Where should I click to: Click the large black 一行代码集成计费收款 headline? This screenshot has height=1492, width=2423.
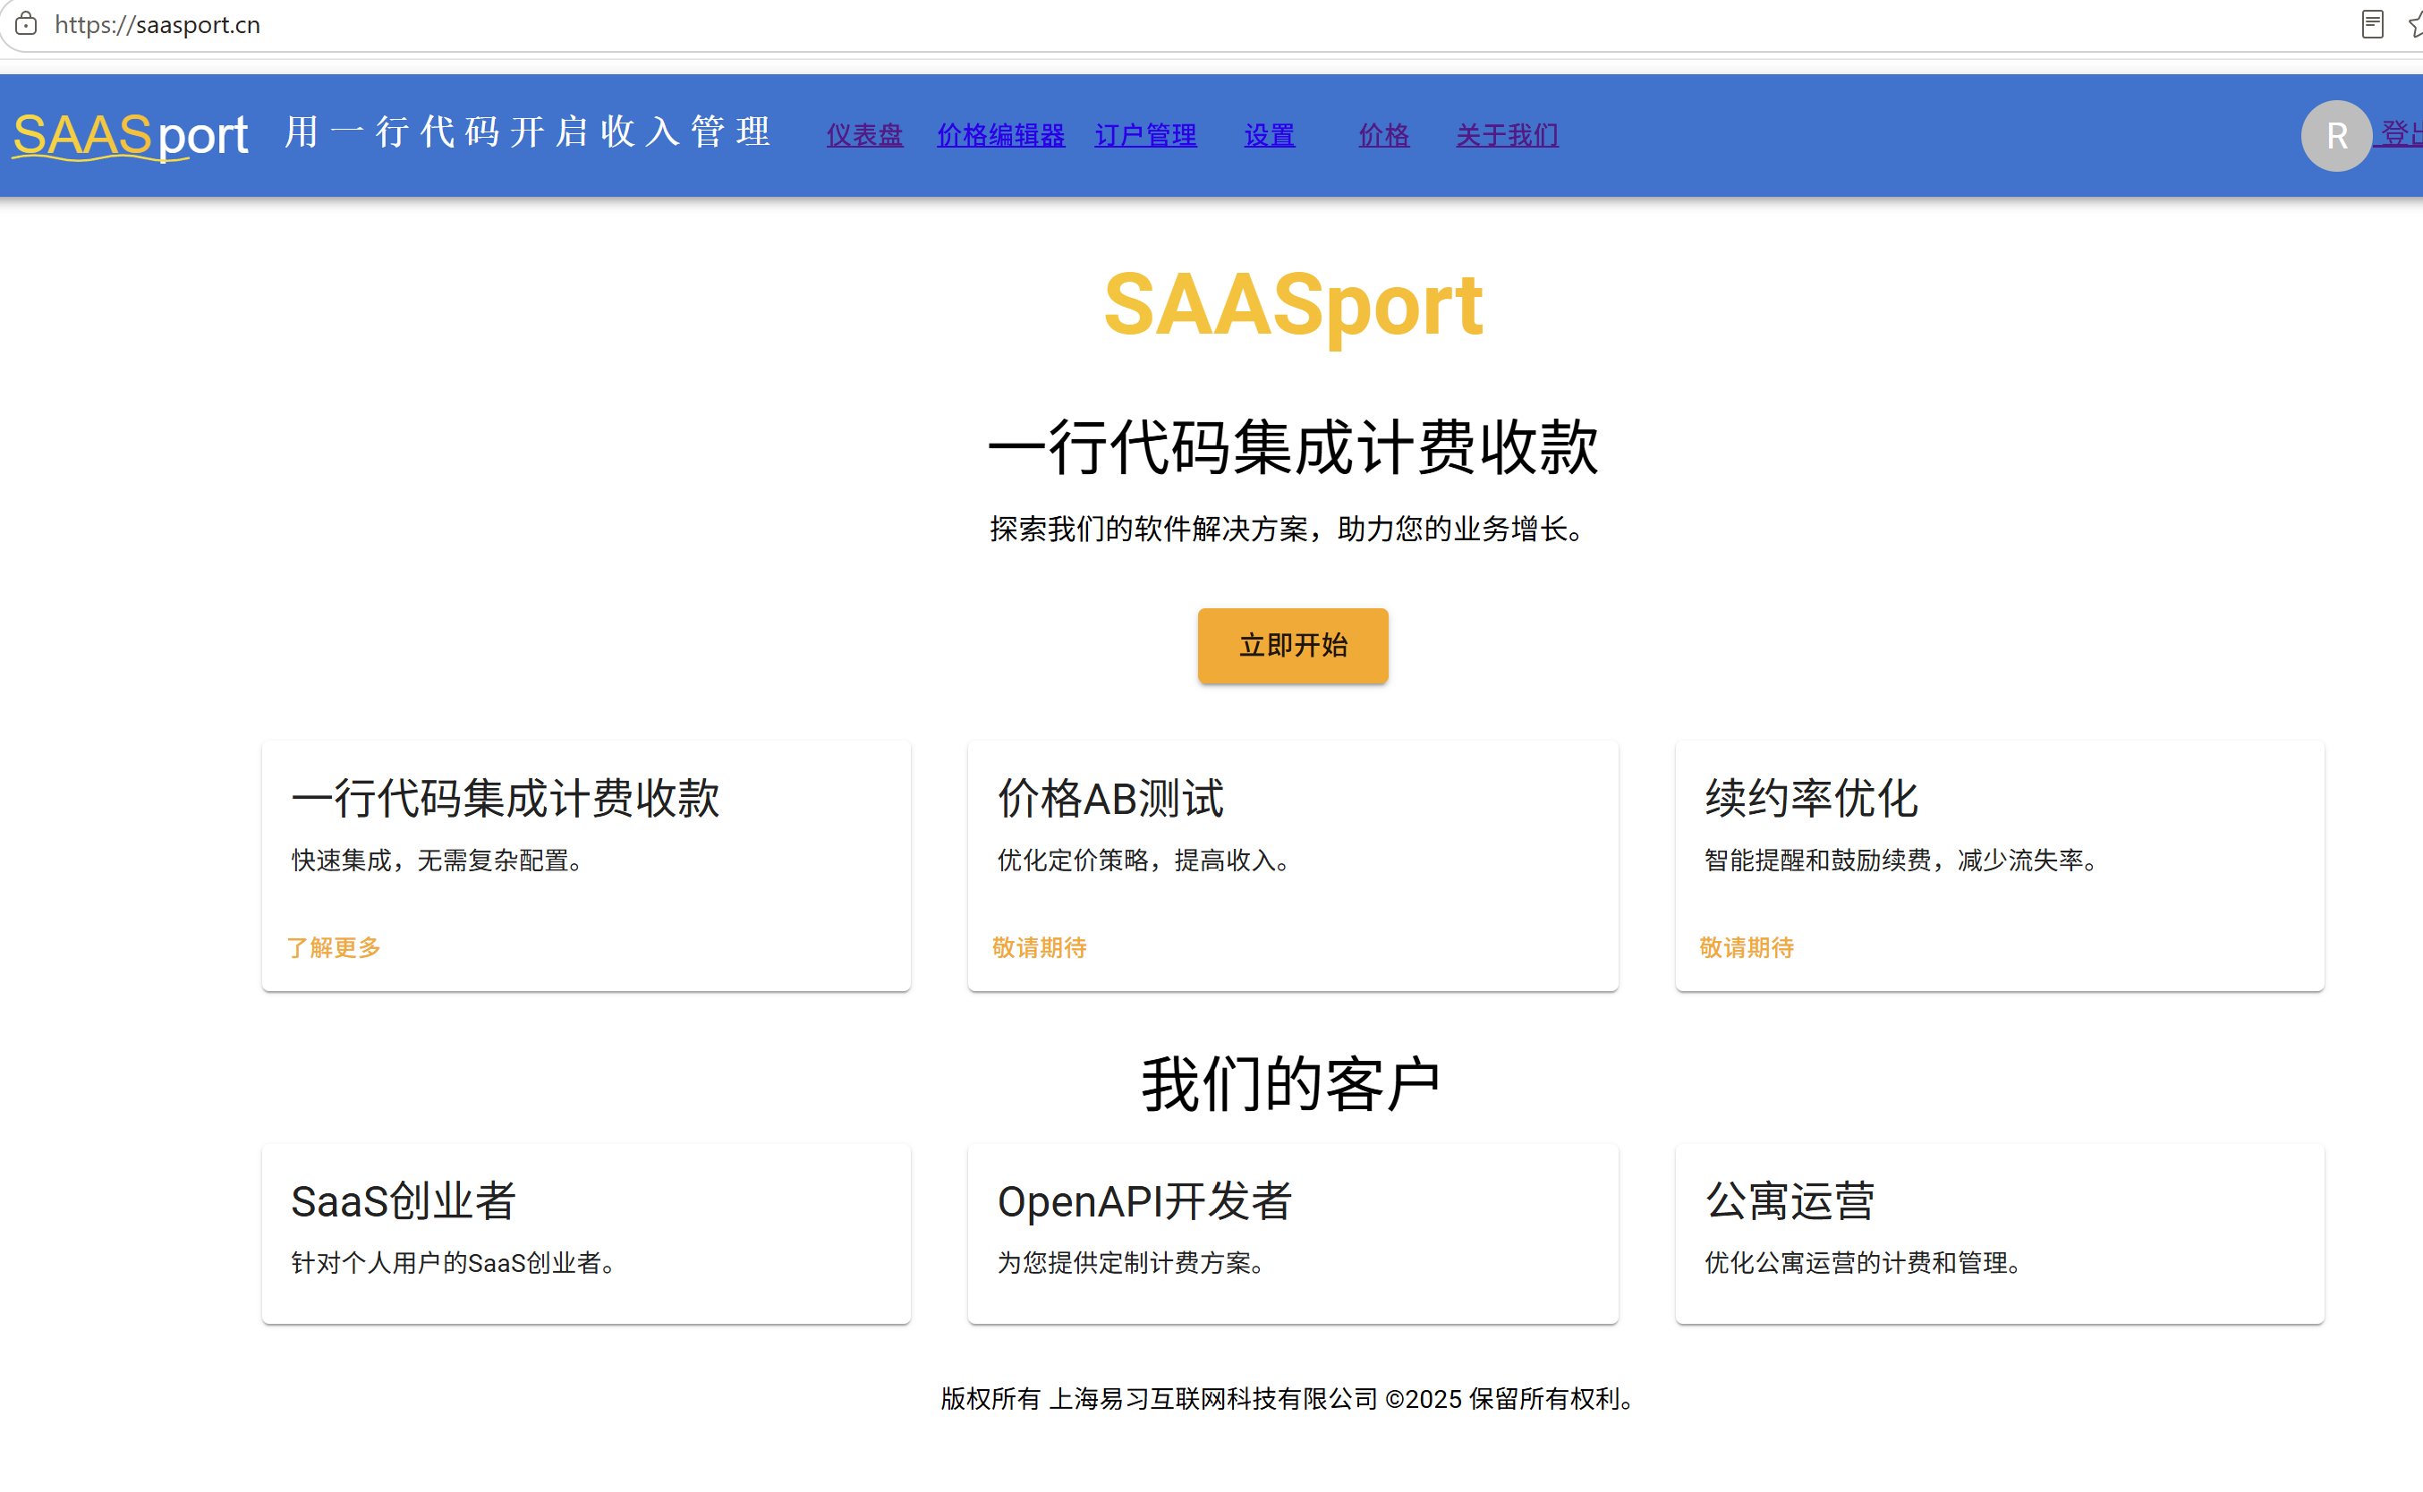click(x=1293, y=447)
